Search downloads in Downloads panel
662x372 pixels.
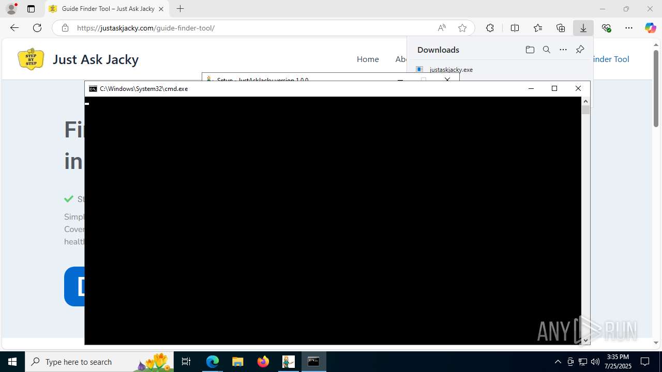[546, 50]
